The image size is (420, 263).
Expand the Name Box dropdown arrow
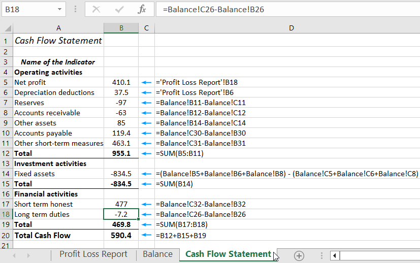(x=60, y=9)
